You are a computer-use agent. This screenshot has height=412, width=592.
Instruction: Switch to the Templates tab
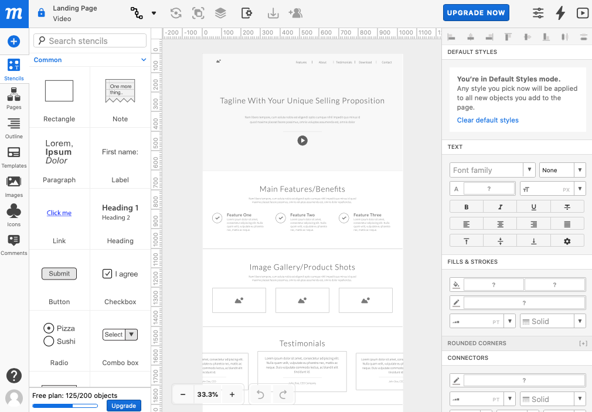(14, 157)
